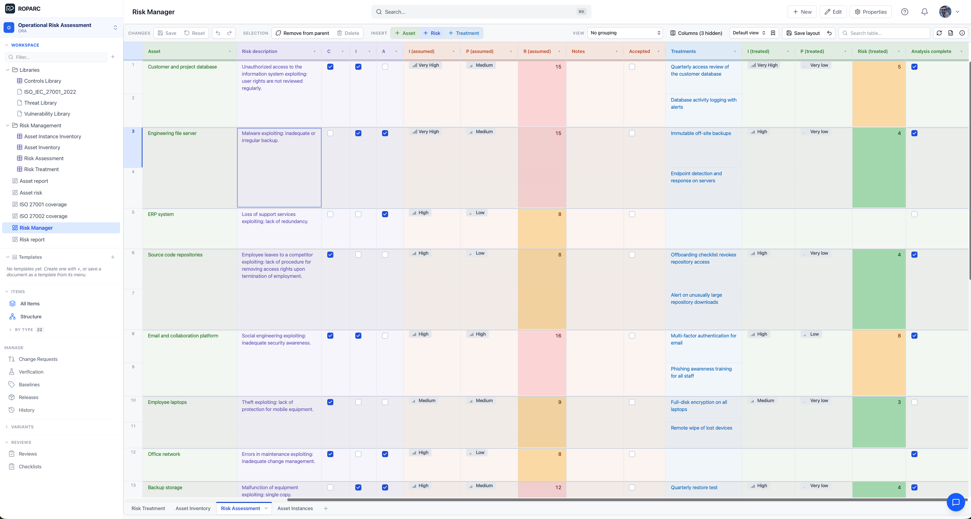Click the New button
Viewport: 971px width, 519px height.
[x=802, y=12]
